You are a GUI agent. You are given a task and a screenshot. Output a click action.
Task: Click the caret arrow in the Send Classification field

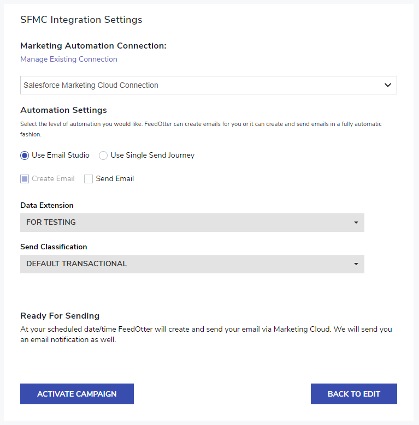pos(356,264)
